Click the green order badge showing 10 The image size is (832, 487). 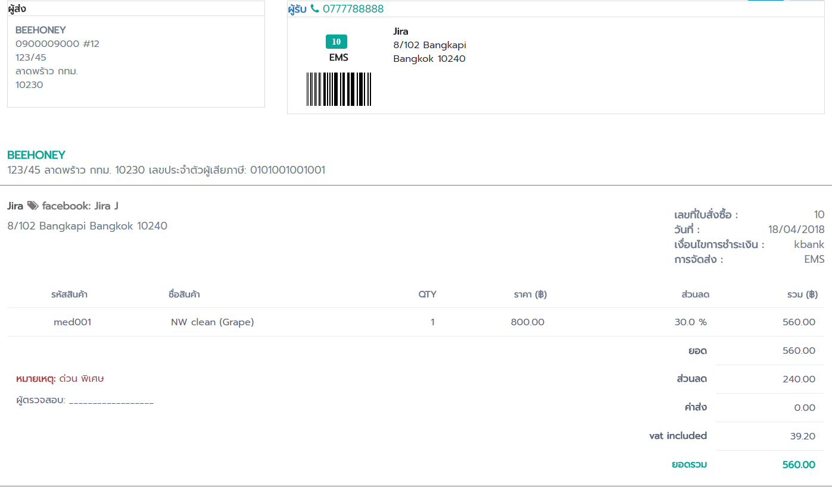(x=336, y=42)
